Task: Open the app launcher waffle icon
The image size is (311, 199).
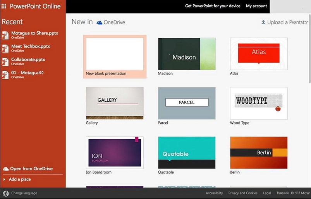Action: tap(4, 6)
